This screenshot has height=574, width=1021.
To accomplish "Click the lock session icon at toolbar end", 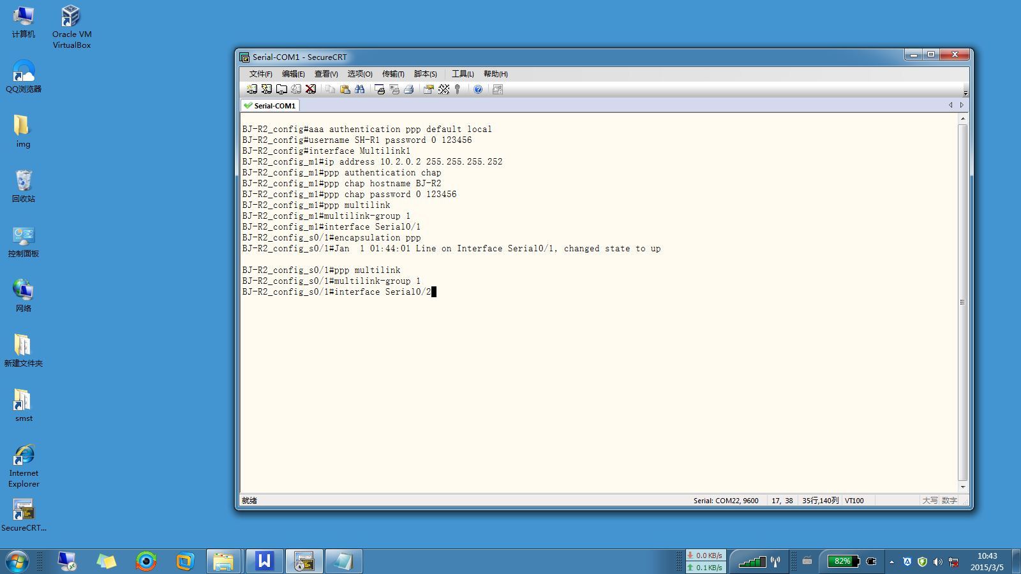I will [498, 89].
